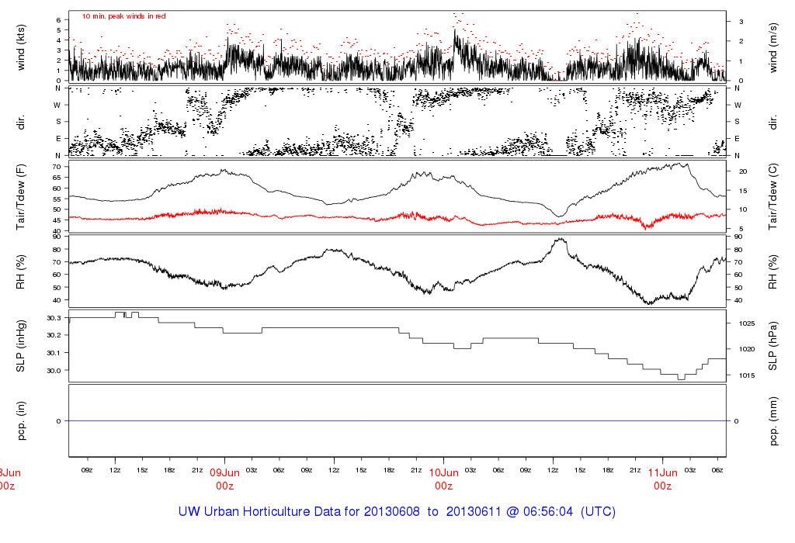The image size is (795, 543).
Task: Click the "55" tick on Fahrenheit axis
Action: 56,199
